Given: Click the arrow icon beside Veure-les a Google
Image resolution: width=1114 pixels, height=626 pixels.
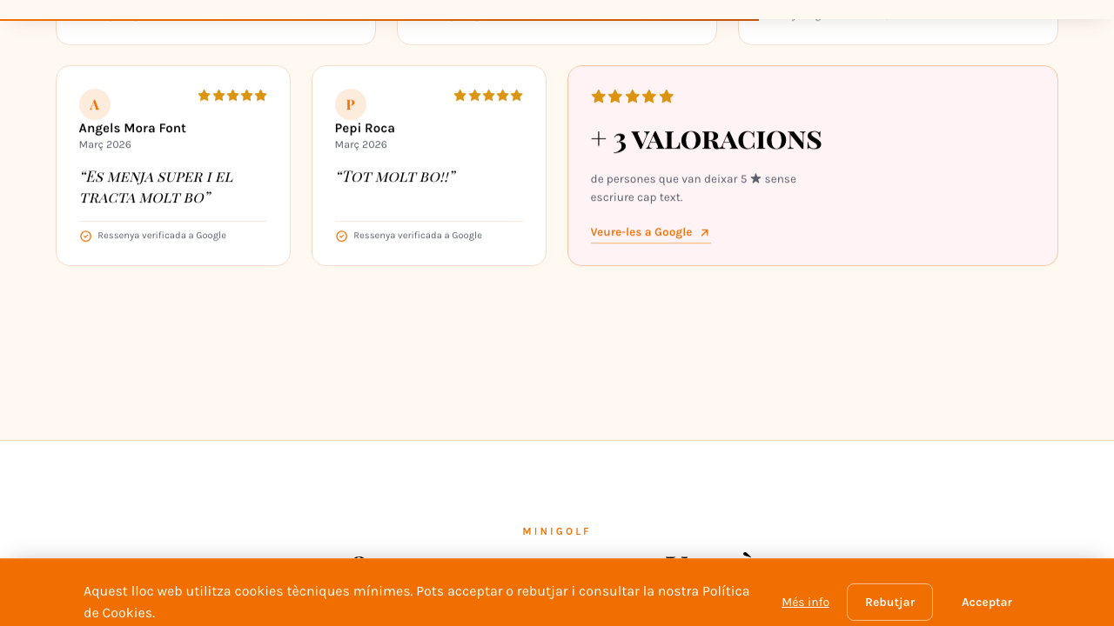Looking at the screenshot, I should click(x=705, y=233).
